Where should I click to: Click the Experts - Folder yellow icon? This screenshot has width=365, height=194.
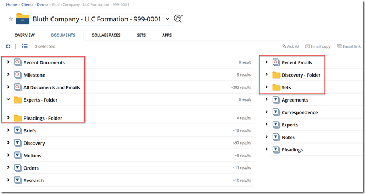18,100
